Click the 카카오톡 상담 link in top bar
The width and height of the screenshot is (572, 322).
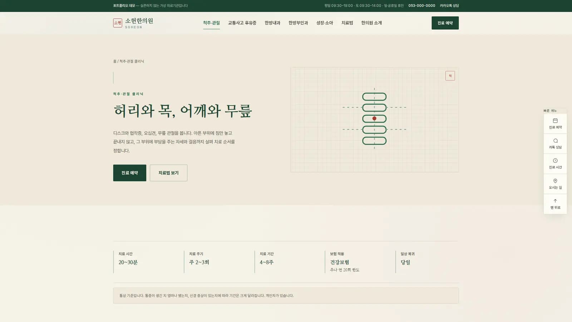pyautogui.click(x=449, y=6)
